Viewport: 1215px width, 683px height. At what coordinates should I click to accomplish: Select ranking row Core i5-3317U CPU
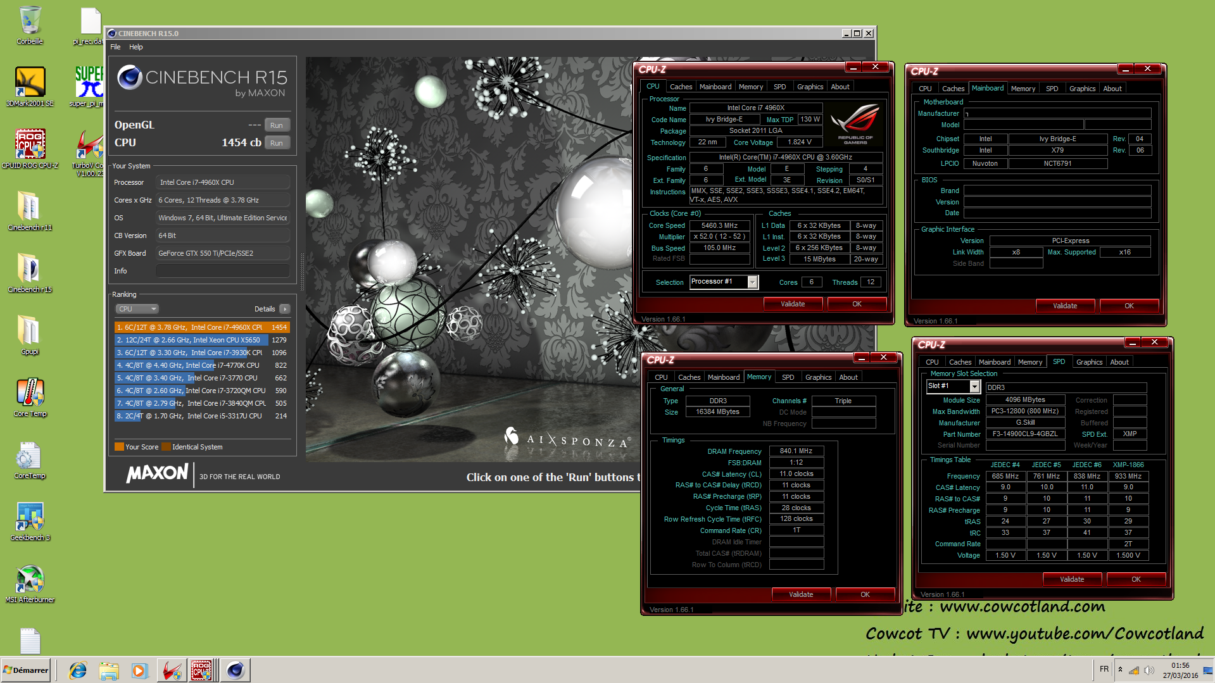(201, 416)
